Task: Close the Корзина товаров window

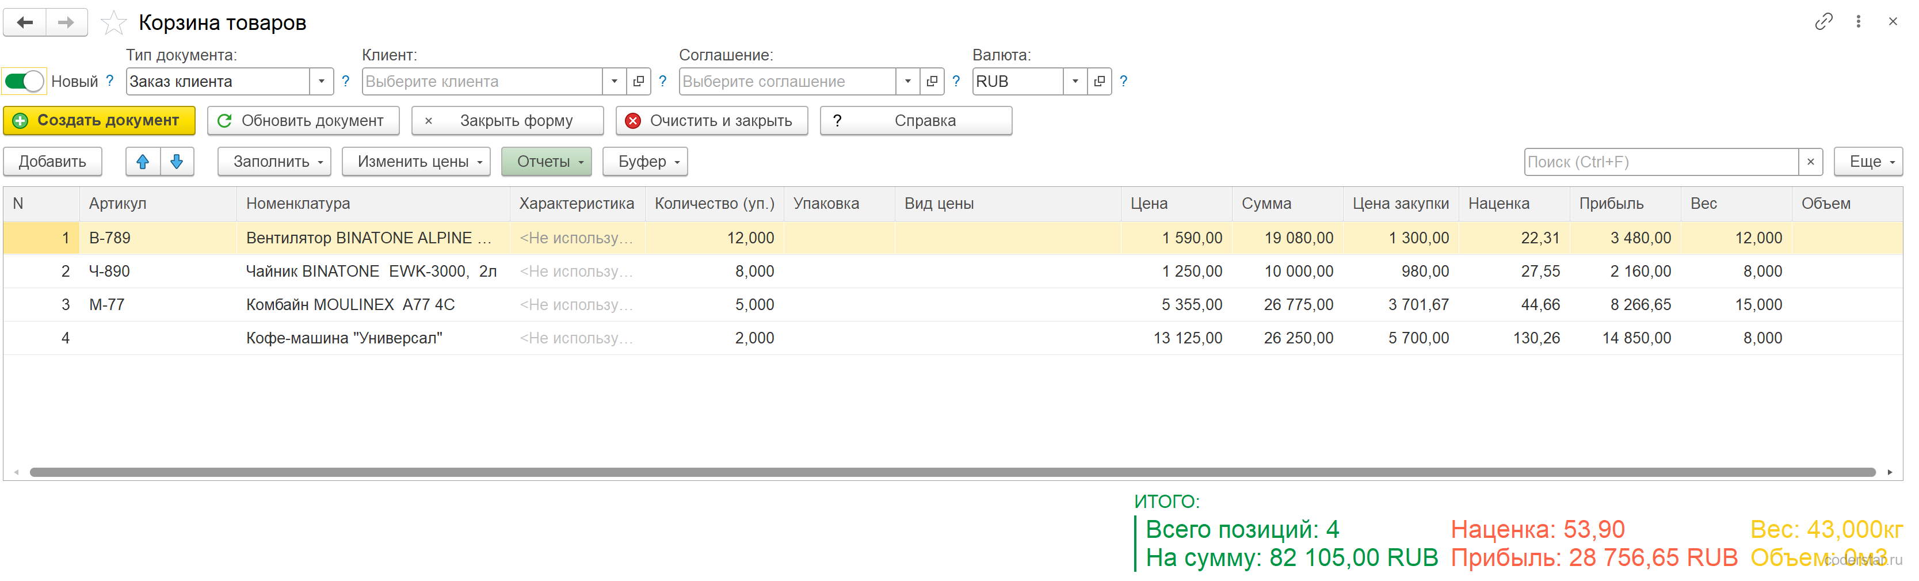Action: pos(1893,22)
